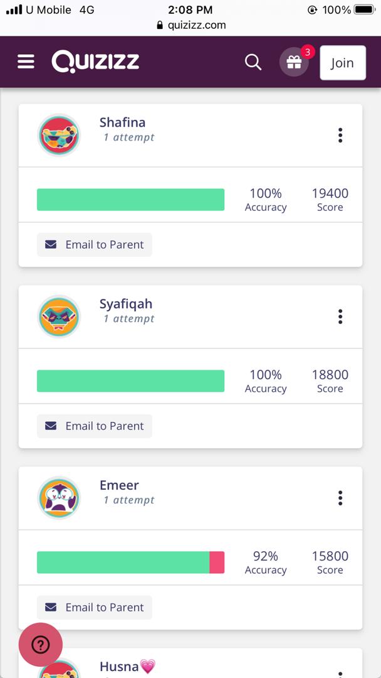
Task: Click the red help question-mark button
Action: [41, 644]
